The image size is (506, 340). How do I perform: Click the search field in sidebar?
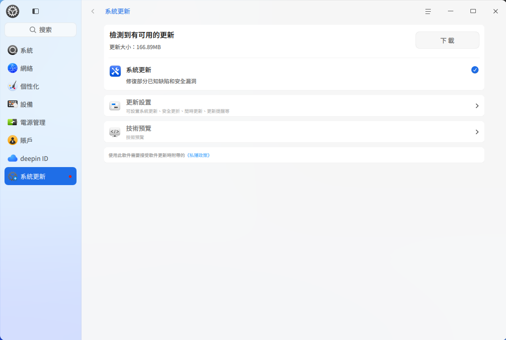[41, 30]
